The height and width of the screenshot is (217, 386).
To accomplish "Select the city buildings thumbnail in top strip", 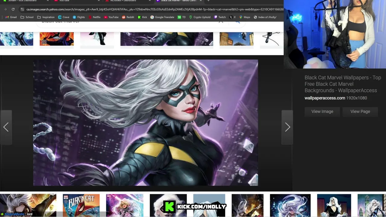I will [236, 39].
